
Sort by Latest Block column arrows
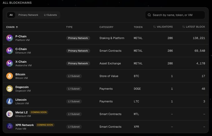tap(183, 27)
